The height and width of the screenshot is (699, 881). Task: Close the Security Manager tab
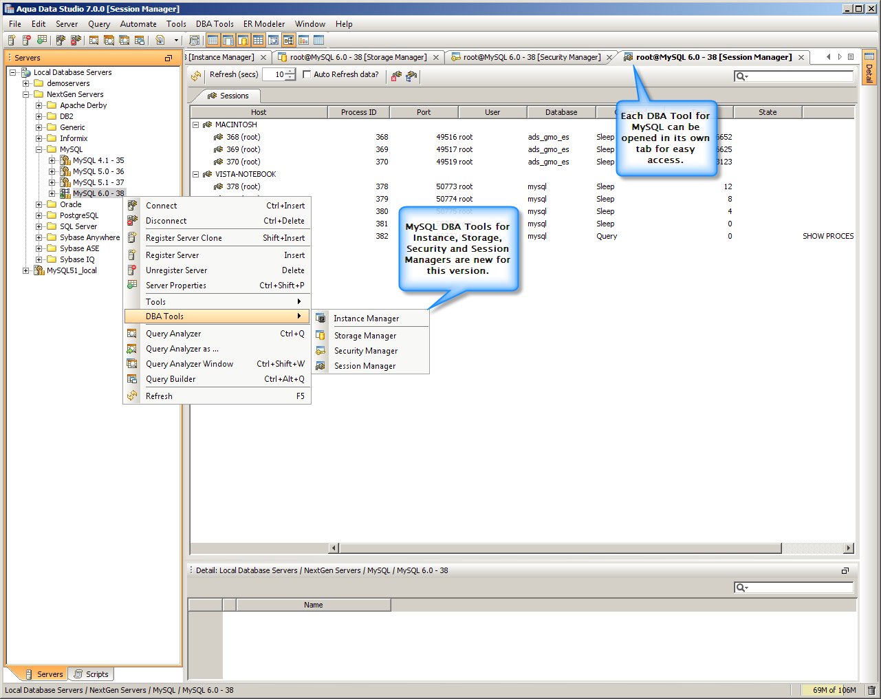609,58
